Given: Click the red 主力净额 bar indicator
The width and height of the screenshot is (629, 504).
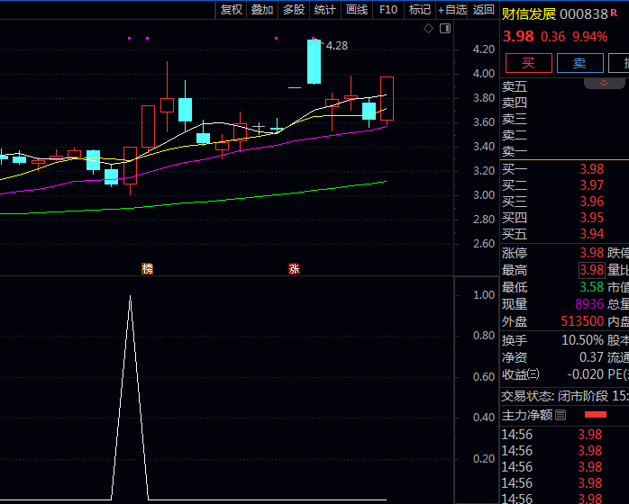Looking at the screenshot, I should (x=596, y=415).
